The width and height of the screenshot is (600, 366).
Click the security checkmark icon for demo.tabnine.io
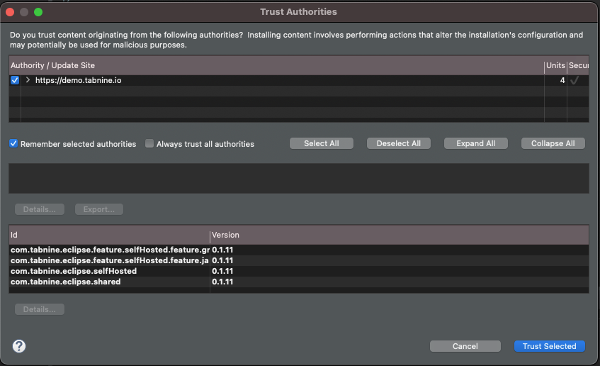pos(574,80)
